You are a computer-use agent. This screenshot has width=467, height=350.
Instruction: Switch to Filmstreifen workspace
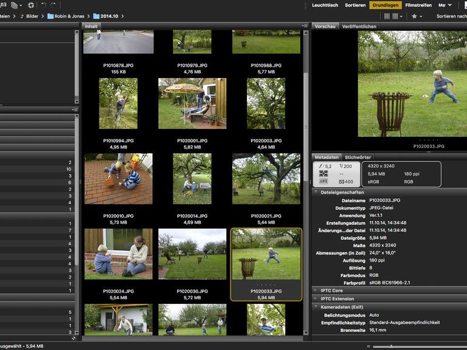point(418,5)
